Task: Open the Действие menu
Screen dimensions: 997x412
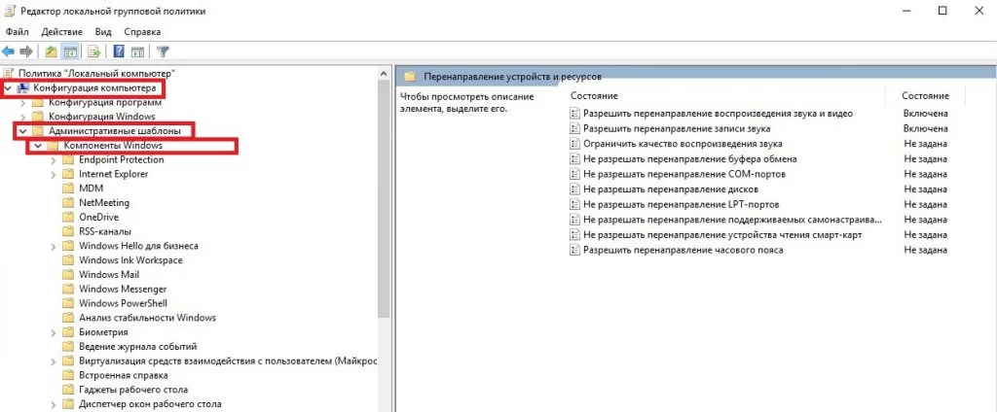Action: [61, 32]
